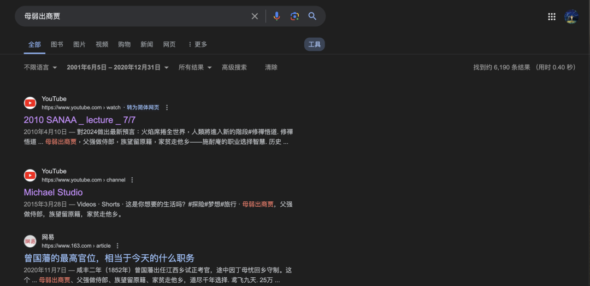This screenshot has width=590, height=286.
Task: Open the Google apps grid icon
Action: coord(552,16)
